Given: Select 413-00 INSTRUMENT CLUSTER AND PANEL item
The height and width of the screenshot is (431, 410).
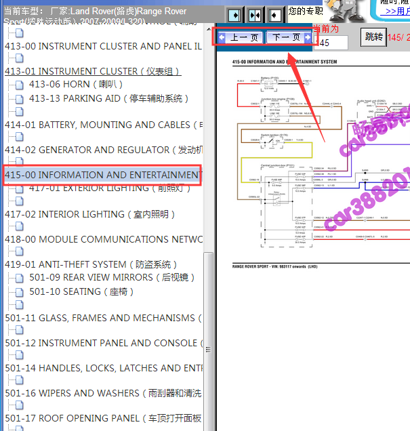Looking at the screenshot, I should 103,46.
